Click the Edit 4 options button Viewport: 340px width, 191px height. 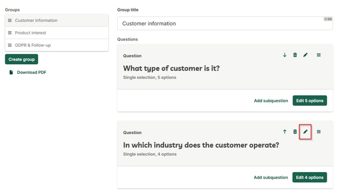(x=309, y=177)
